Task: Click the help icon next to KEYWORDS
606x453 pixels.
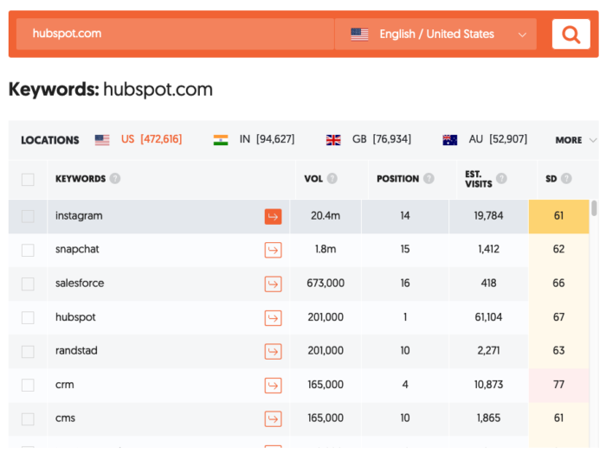Action: pyautogui.click(x=115, y=179)
